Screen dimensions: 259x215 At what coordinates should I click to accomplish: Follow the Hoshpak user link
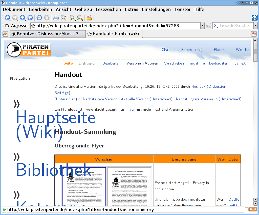(x=198, y=86)
